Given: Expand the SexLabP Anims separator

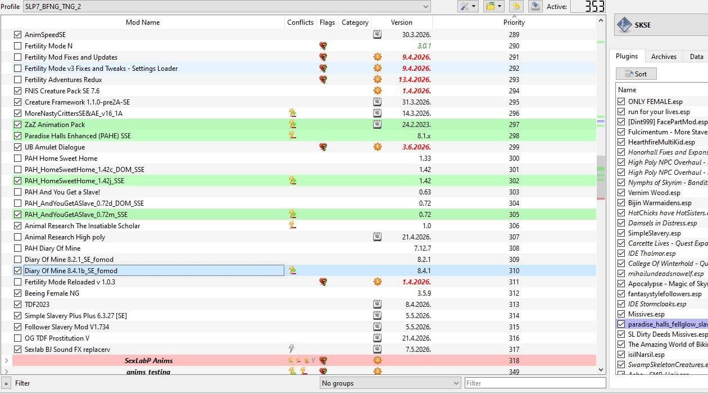Looking at the screenshot, I should click(x=6, y=361).
